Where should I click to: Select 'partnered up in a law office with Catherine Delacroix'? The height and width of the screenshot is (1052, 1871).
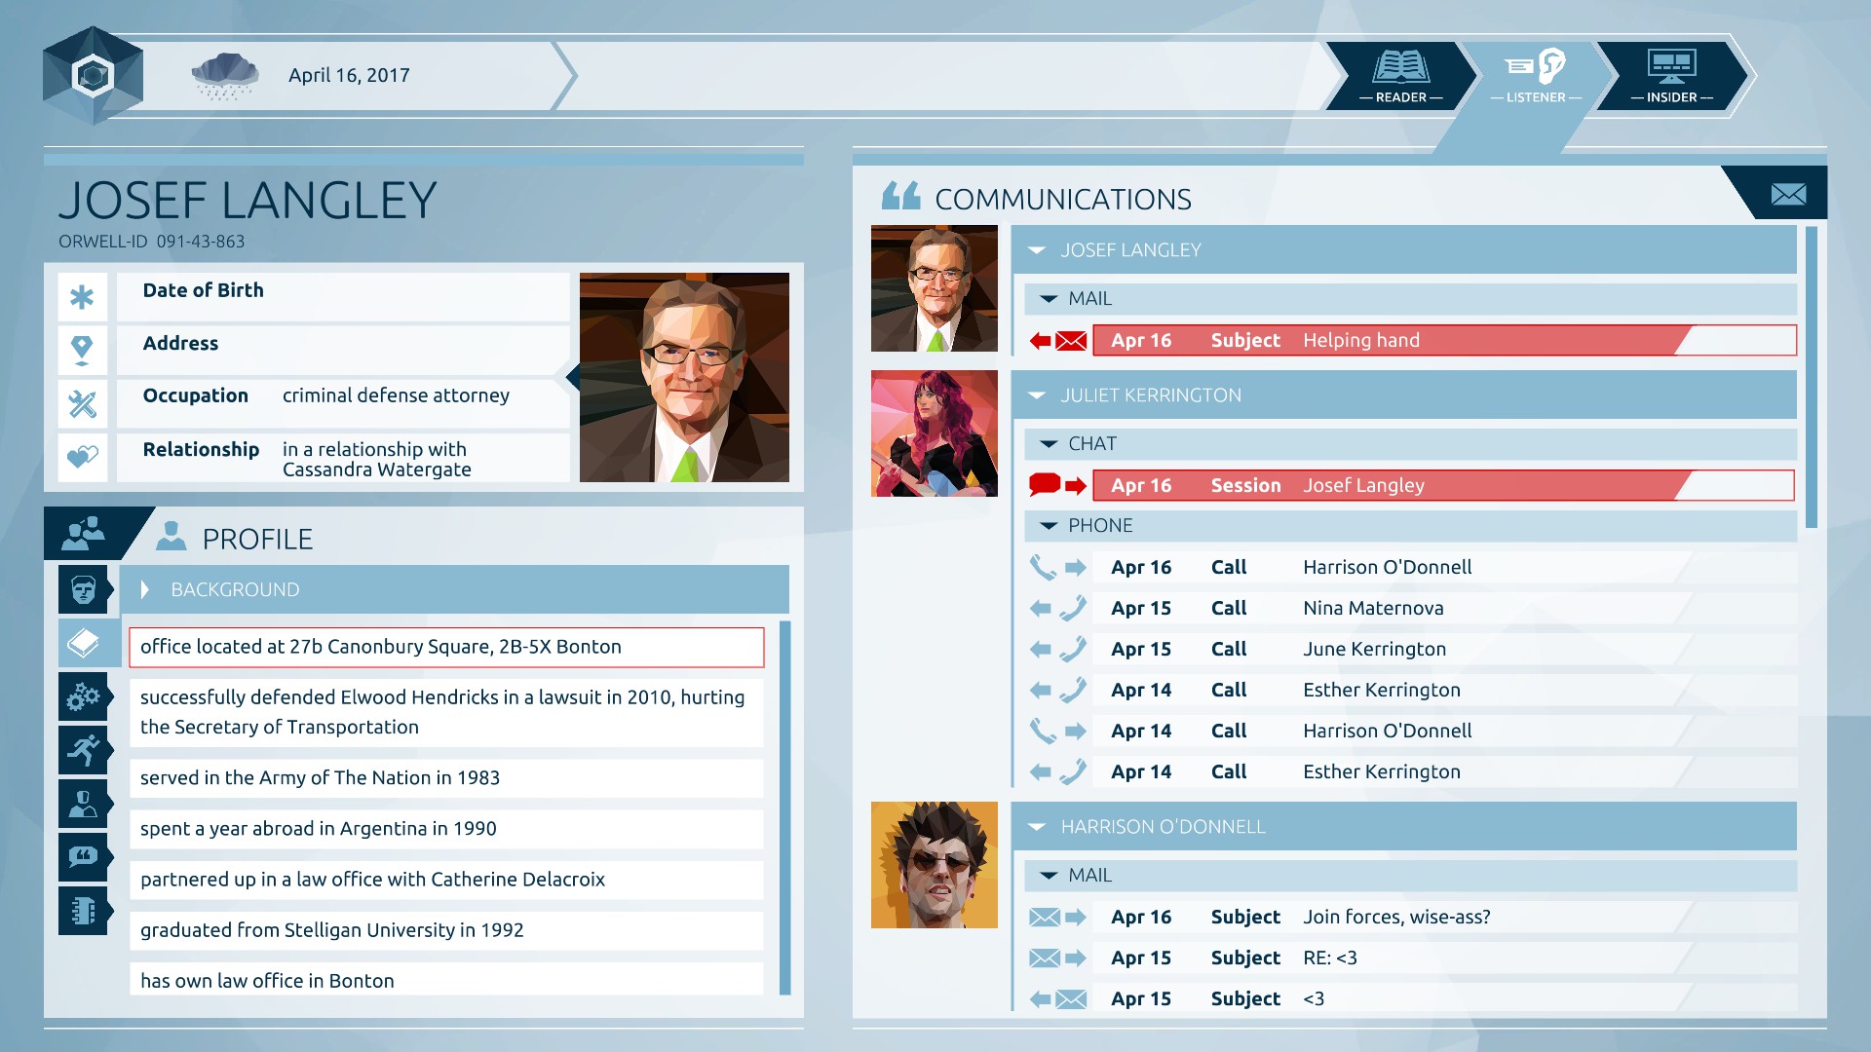point(446,880)
